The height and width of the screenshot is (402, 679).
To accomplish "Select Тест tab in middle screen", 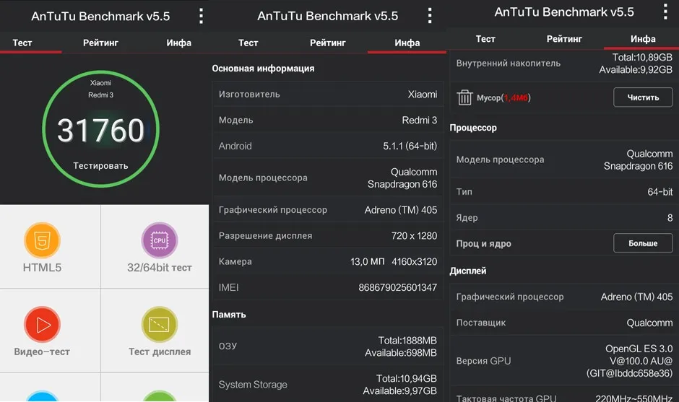I will coord(248,43).
